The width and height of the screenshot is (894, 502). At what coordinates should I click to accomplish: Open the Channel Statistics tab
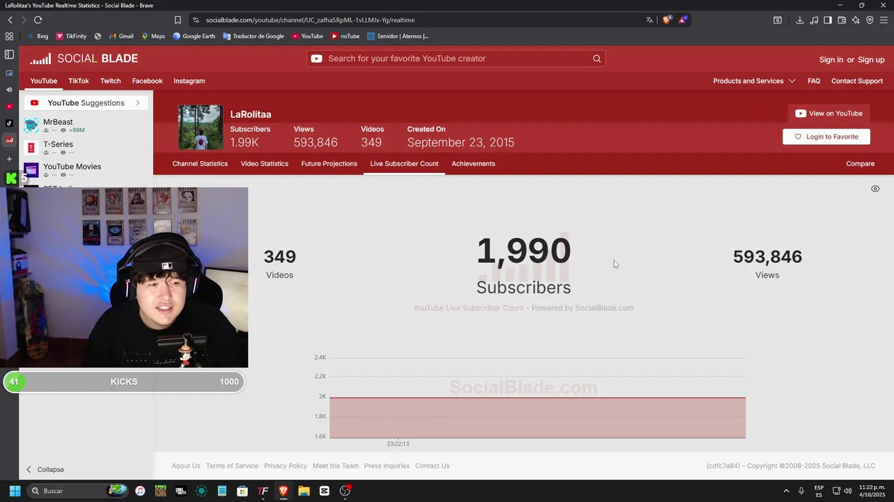[x=200, y=164]
